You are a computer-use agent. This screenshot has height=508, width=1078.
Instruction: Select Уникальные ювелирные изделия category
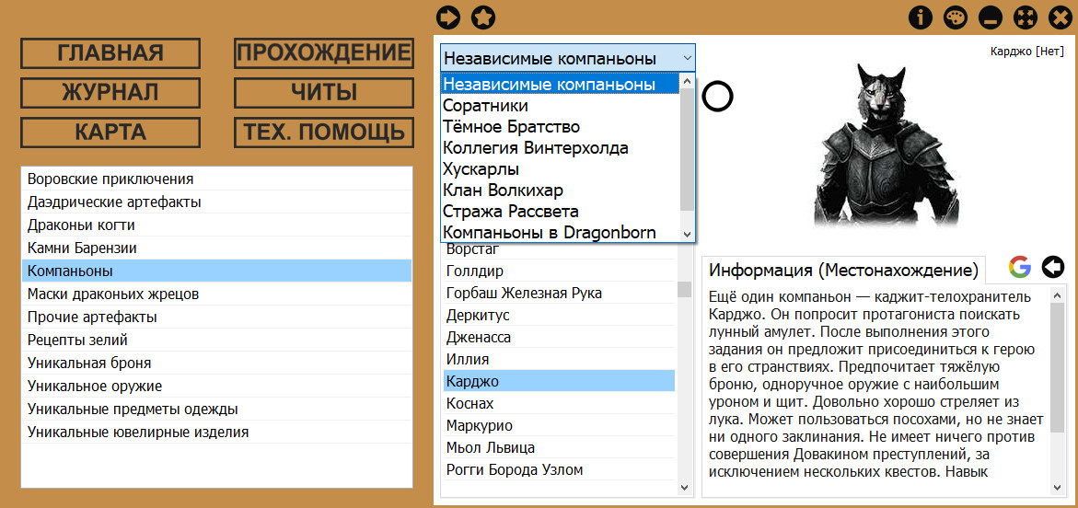(216, 433)
